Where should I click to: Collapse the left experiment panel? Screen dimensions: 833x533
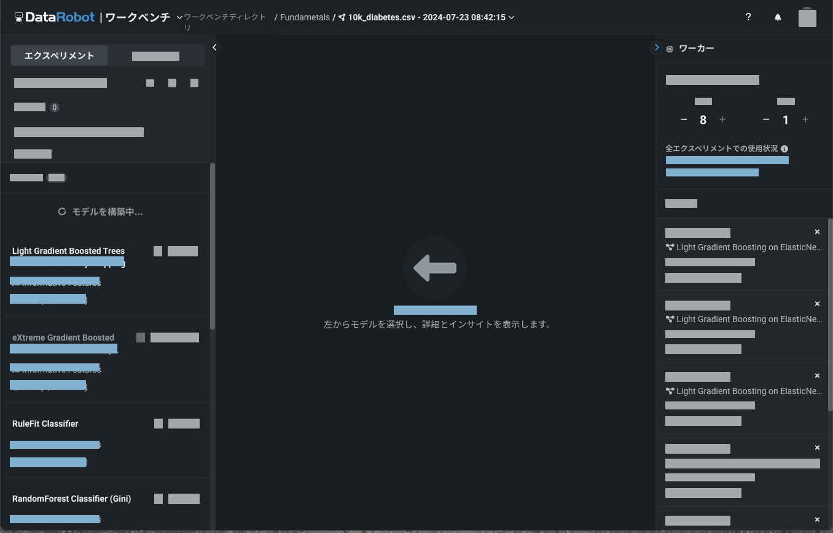tap(214, 47)
